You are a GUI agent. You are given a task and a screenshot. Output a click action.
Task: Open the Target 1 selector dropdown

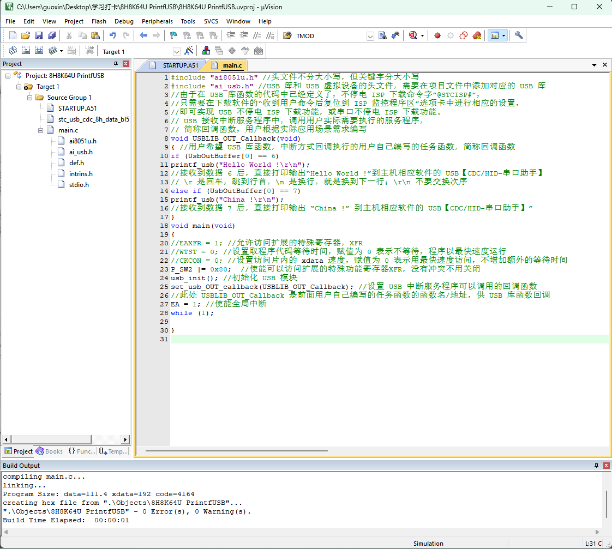tap(176, 51)
